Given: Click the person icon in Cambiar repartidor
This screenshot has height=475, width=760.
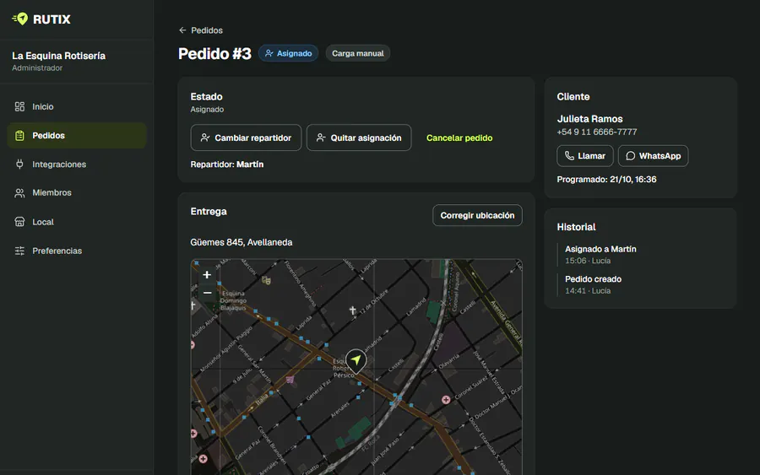Looking at the screenshot, I should [x=205, y=138].
